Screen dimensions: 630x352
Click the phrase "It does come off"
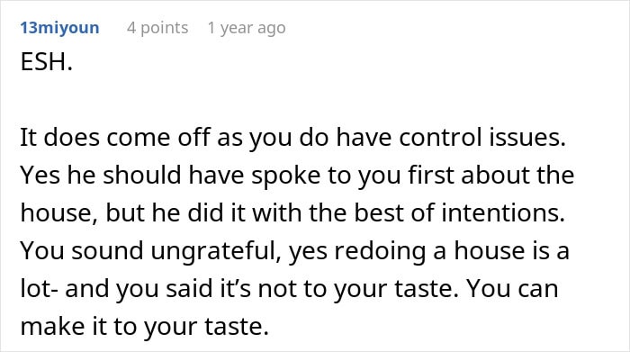(115, 137)
